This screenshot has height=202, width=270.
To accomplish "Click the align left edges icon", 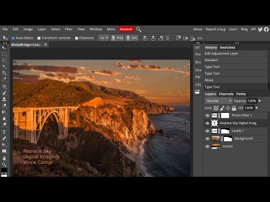I will 146,38.
